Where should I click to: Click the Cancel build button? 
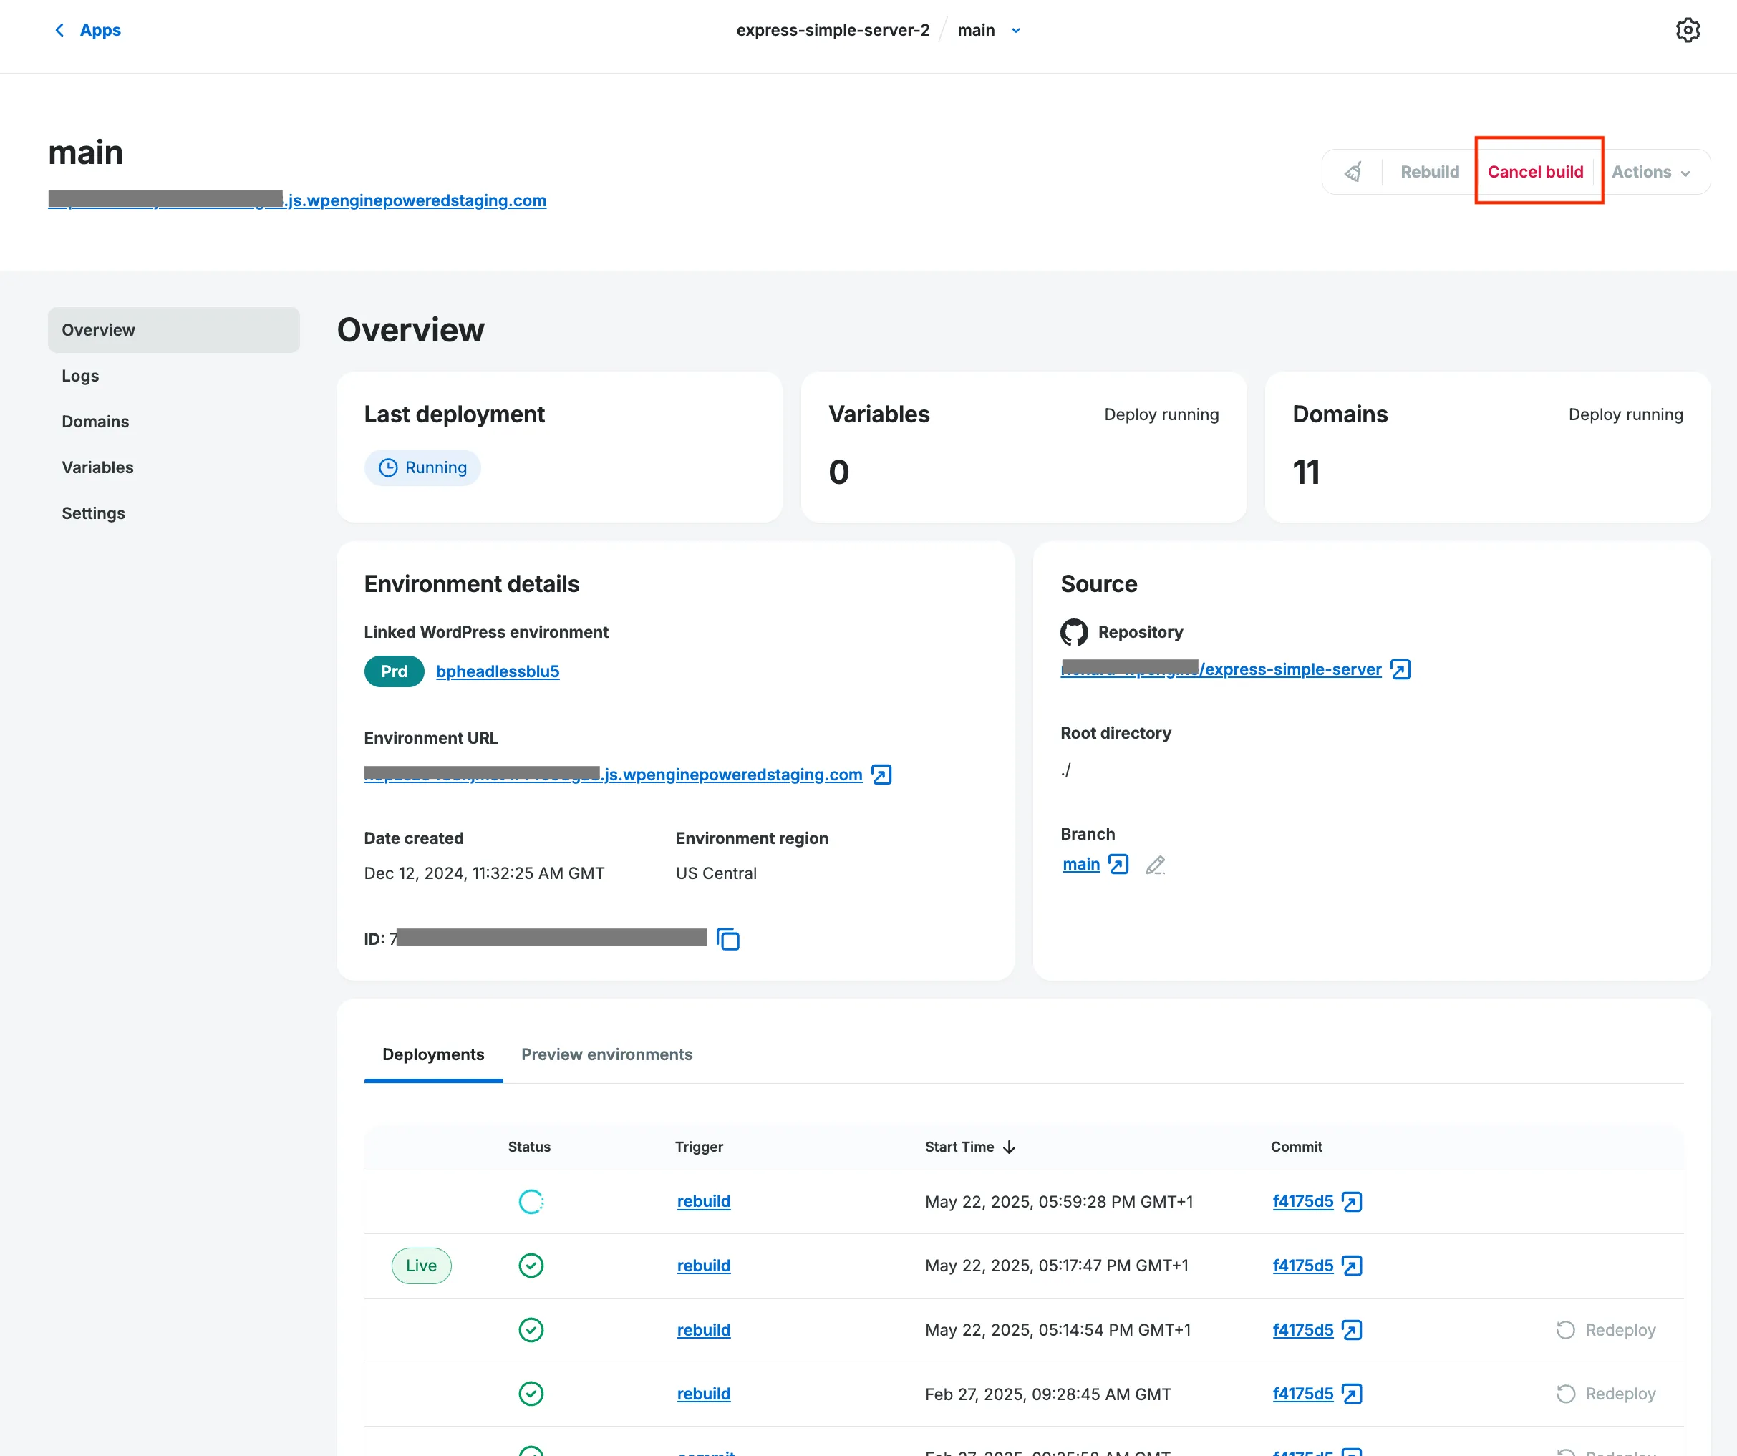pos(1535,172)
